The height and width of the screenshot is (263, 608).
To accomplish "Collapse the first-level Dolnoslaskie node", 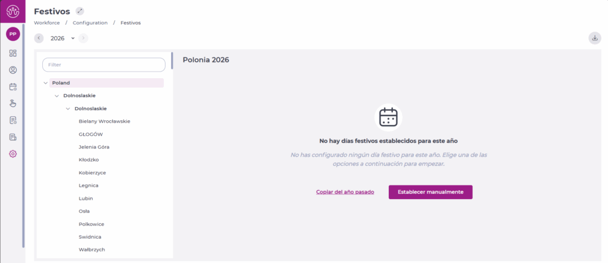I will 57,95.
